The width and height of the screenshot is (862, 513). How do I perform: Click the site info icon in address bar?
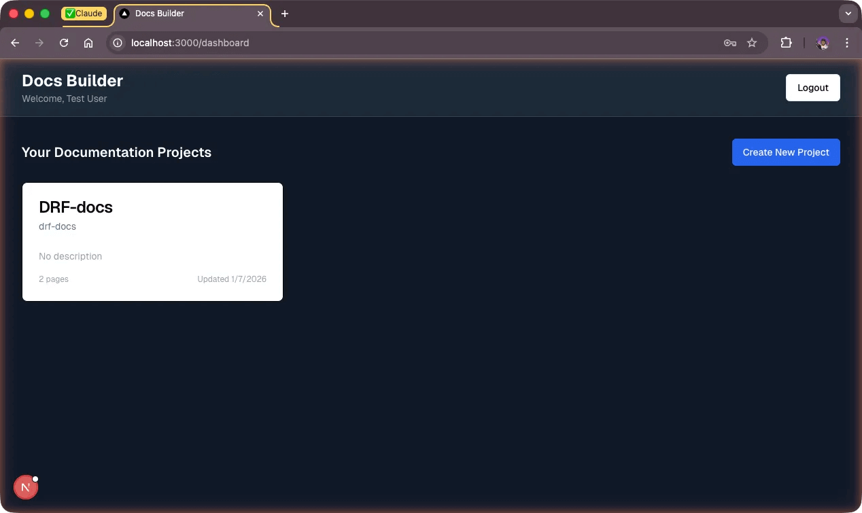point(118,42)
